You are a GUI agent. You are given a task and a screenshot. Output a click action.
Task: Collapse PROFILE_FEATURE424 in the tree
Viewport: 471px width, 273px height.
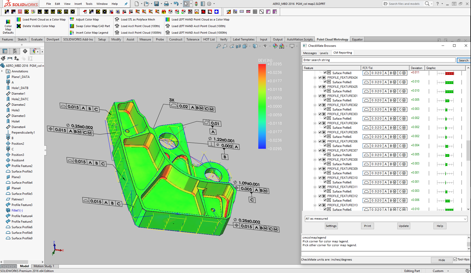[315, 78]
